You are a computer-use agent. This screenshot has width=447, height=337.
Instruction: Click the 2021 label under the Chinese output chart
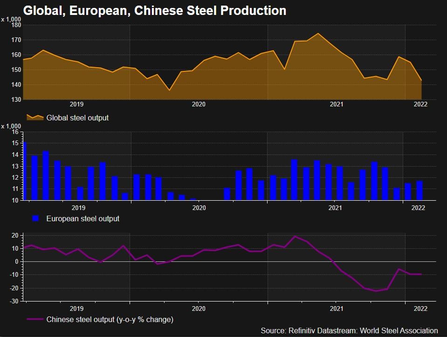(336, 309)
